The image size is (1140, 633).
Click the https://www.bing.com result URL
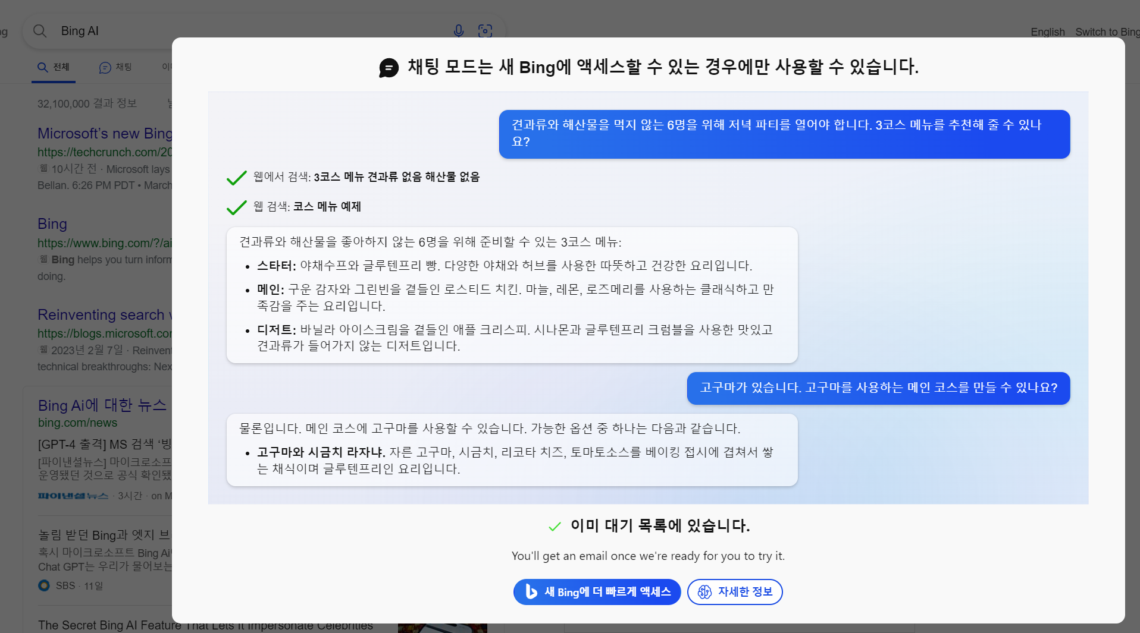tap(105, 243)
